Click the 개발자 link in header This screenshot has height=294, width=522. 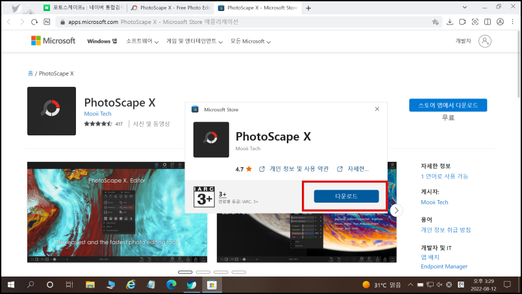tap(463, 41)
